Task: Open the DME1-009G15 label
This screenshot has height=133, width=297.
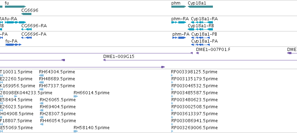Action: coord(119,57)
